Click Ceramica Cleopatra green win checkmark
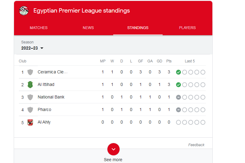This screenshot has width=245, height=163. 178,72
